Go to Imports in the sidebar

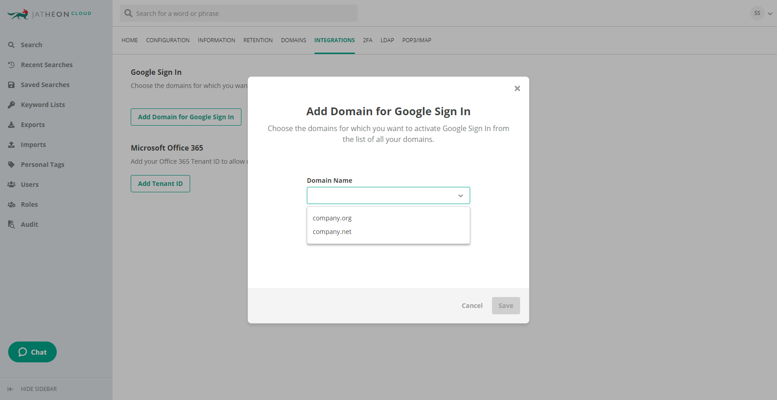pyautogui.click(x=33, y=145)
